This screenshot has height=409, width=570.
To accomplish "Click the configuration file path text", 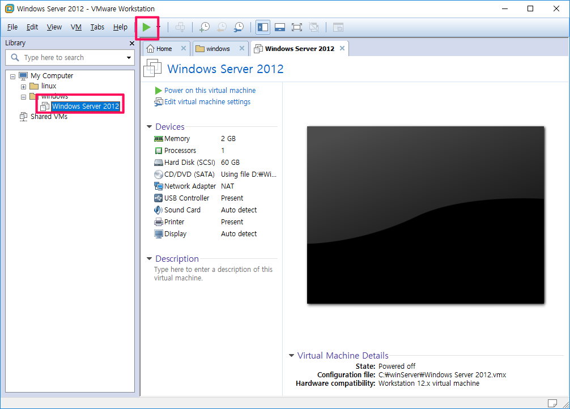I will coord(442,374).
